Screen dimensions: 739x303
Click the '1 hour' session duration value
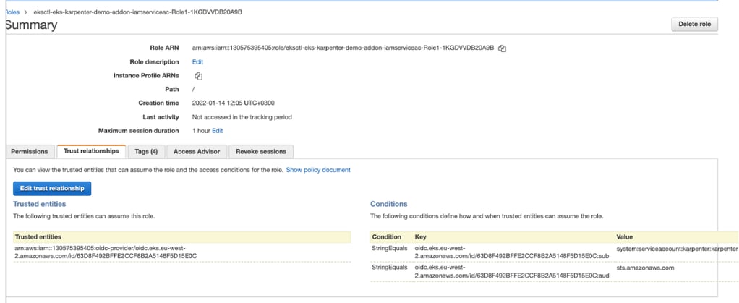tap(201, 131)
